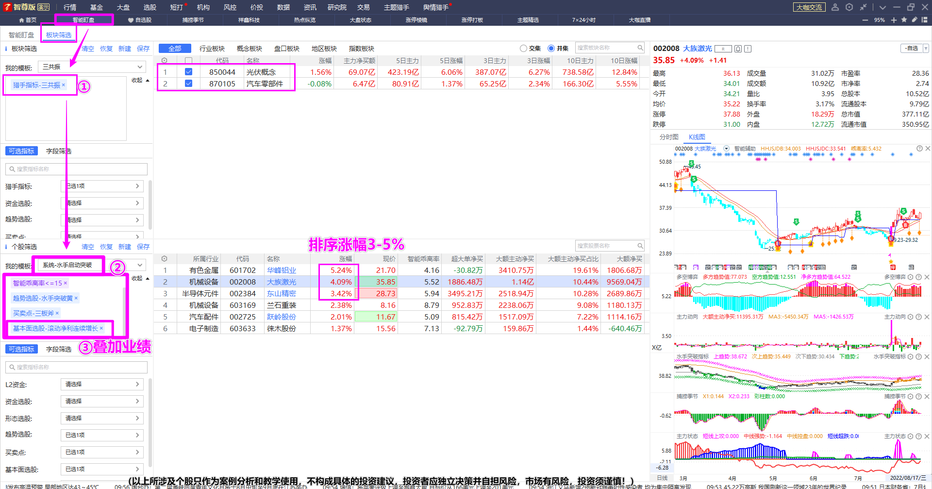Click 保存 in stock filter header
The height and width of the screenshot is (489, 932).
(x=143, y=247)
